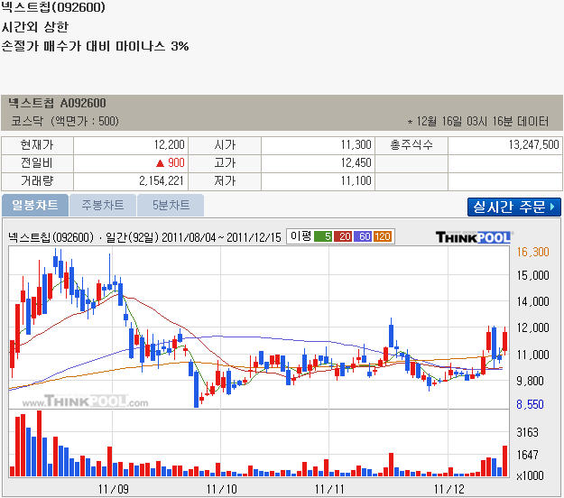Click the 넥스트칩 A092600 header title
Screen dimensions: 564x498
[57, 103]
